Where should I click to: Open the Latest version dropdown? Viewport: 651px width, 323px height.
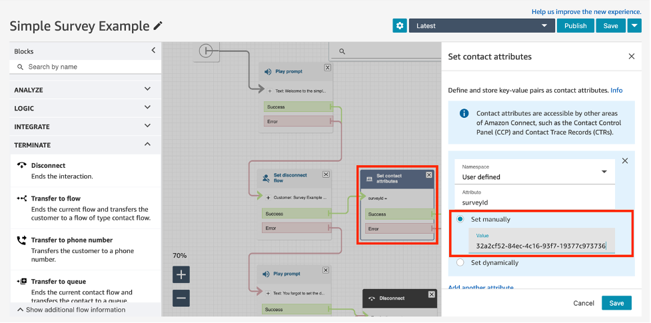tap(482, 26)
